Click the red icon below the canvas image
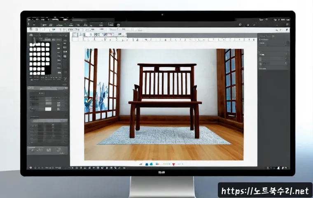313x198 pixels. click(x=173, y=165)
